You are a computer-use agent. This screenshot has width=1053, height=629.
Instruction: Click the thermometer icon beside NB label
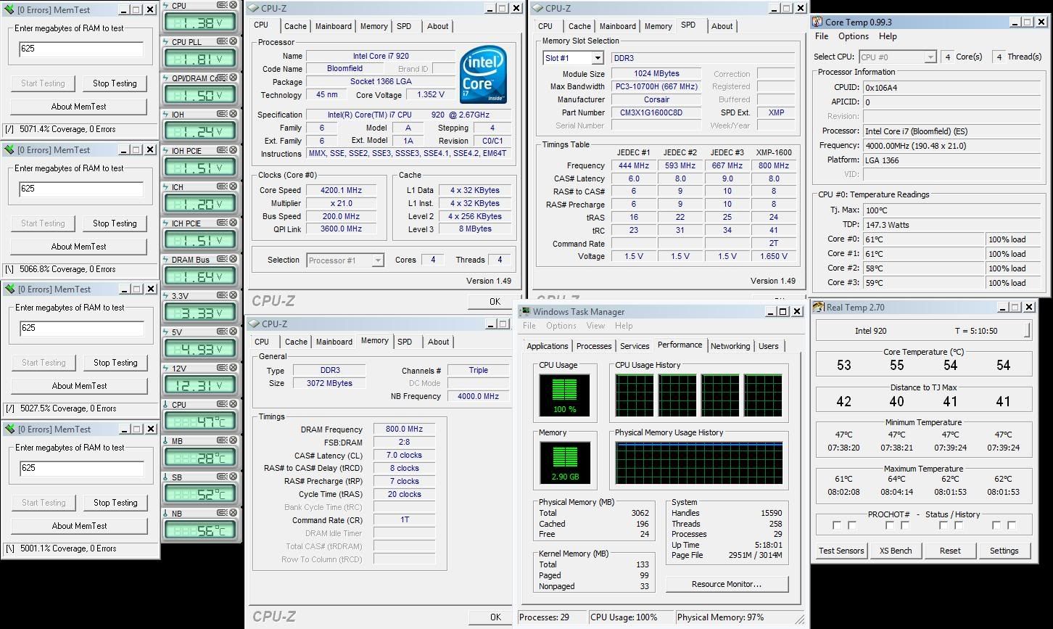pos(165,513)
